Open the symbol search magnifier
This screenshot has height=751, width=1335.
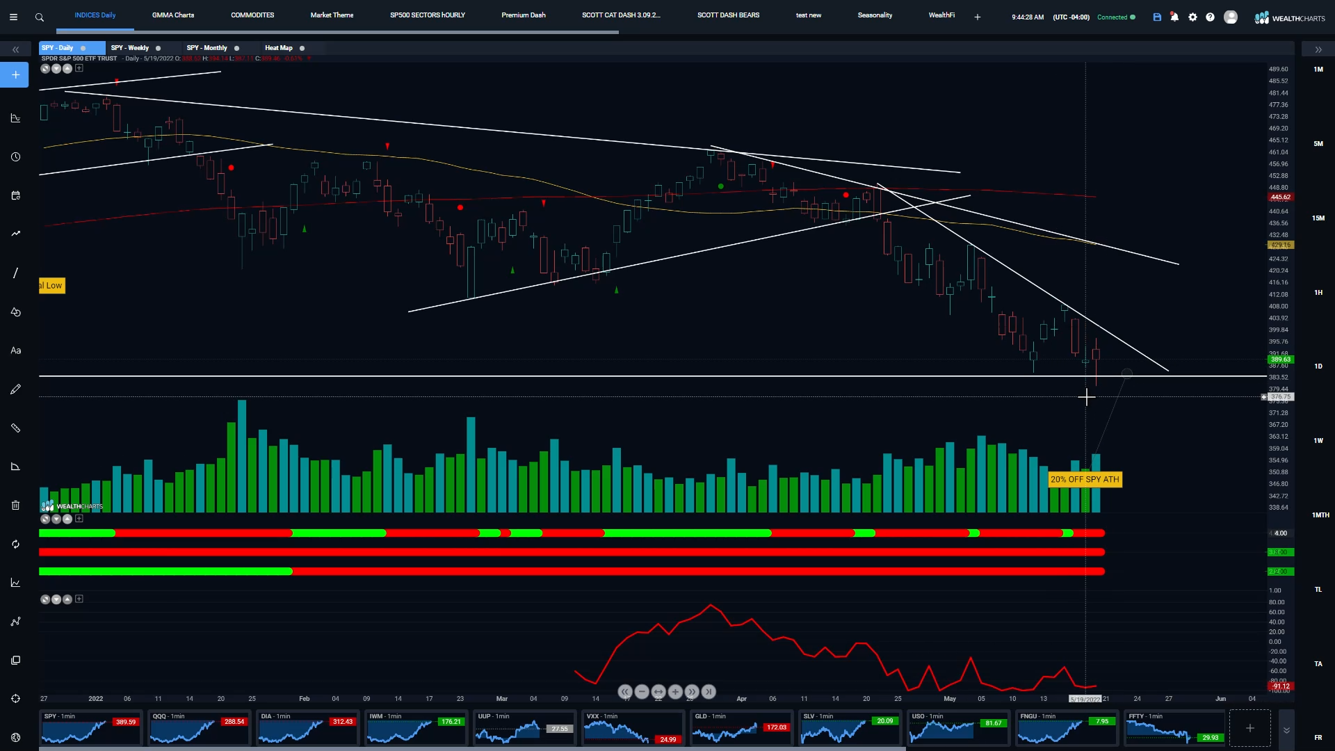tap(40, 17)
